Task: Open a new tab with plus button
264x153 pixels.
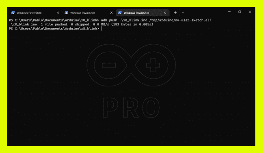Action: click(175, 13)
